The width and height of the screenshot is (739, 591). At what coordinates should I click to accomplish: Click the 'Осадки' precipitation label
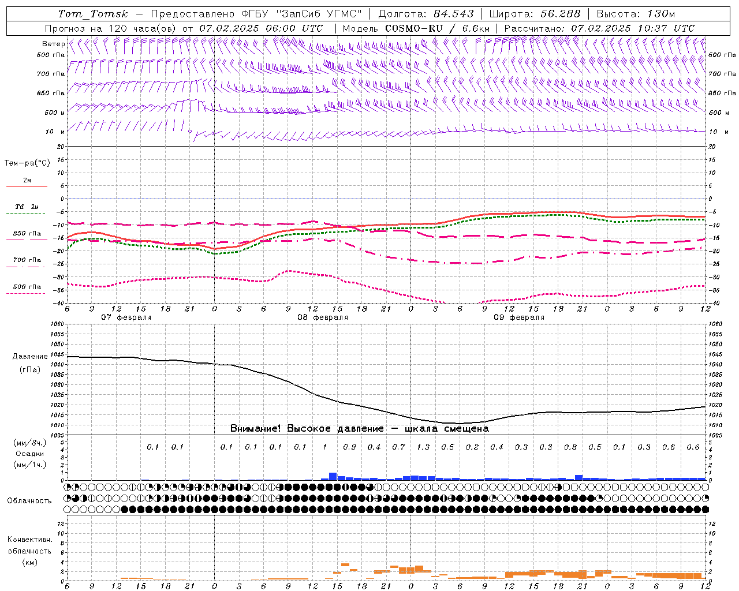tap(30, 454)
